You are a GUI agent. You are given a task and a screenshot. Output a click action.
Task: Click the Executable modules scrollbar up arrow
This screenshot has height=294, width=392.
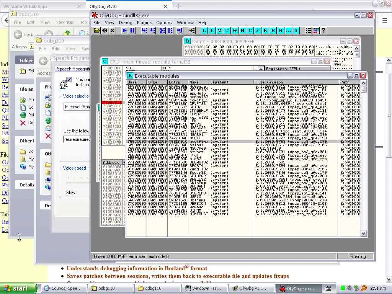(364, 83)
